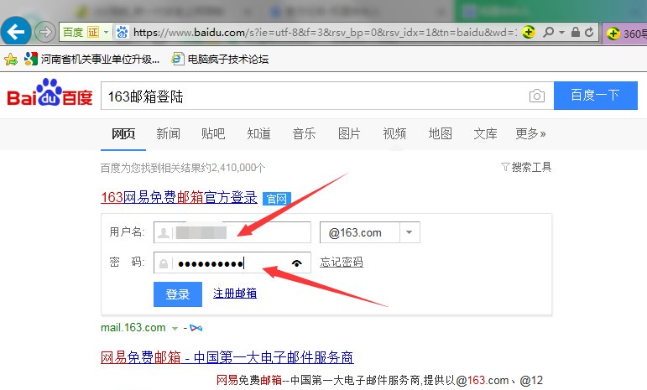Image resolution: width=647 pixels, height=390 pixels.
Task: Refresh the page with the reload icon
Action: click(x=589, y=32)
